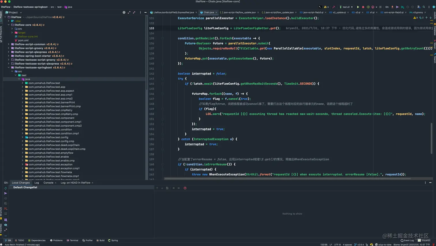Go to next highlighted error arrow
436x246 pixels.
click(431, 18)
